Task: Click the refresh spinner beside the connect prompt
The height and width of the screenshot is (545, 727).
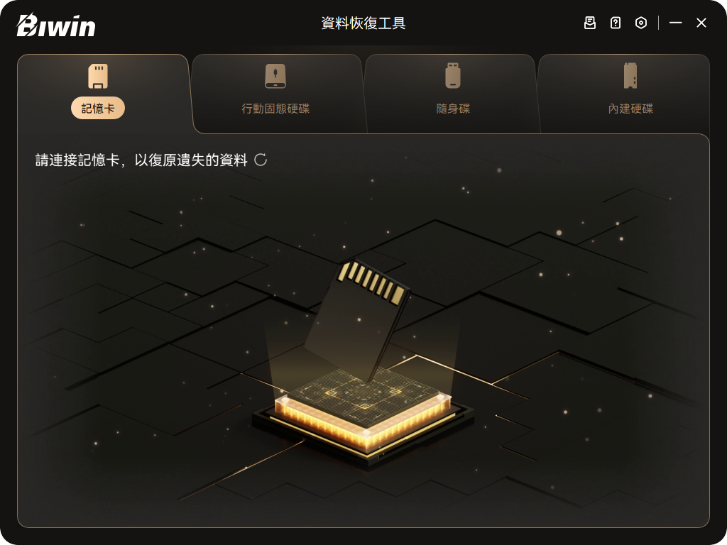Action: [261, 160]
